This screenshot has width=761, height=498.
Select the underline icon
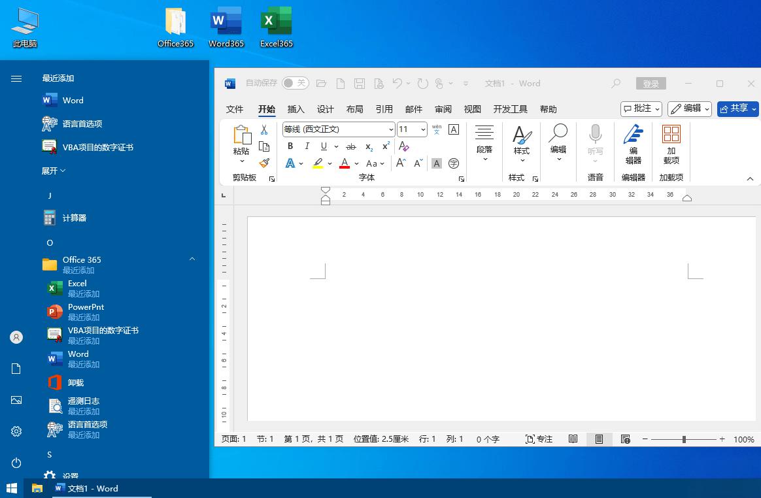[322, 146]
